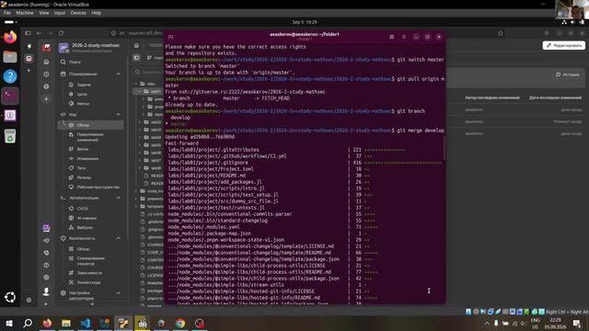This screenshot has height=331, width=589.
Task: Click the plus create icon in left rail
Action: pyautogui.click(x=47, y=99)
